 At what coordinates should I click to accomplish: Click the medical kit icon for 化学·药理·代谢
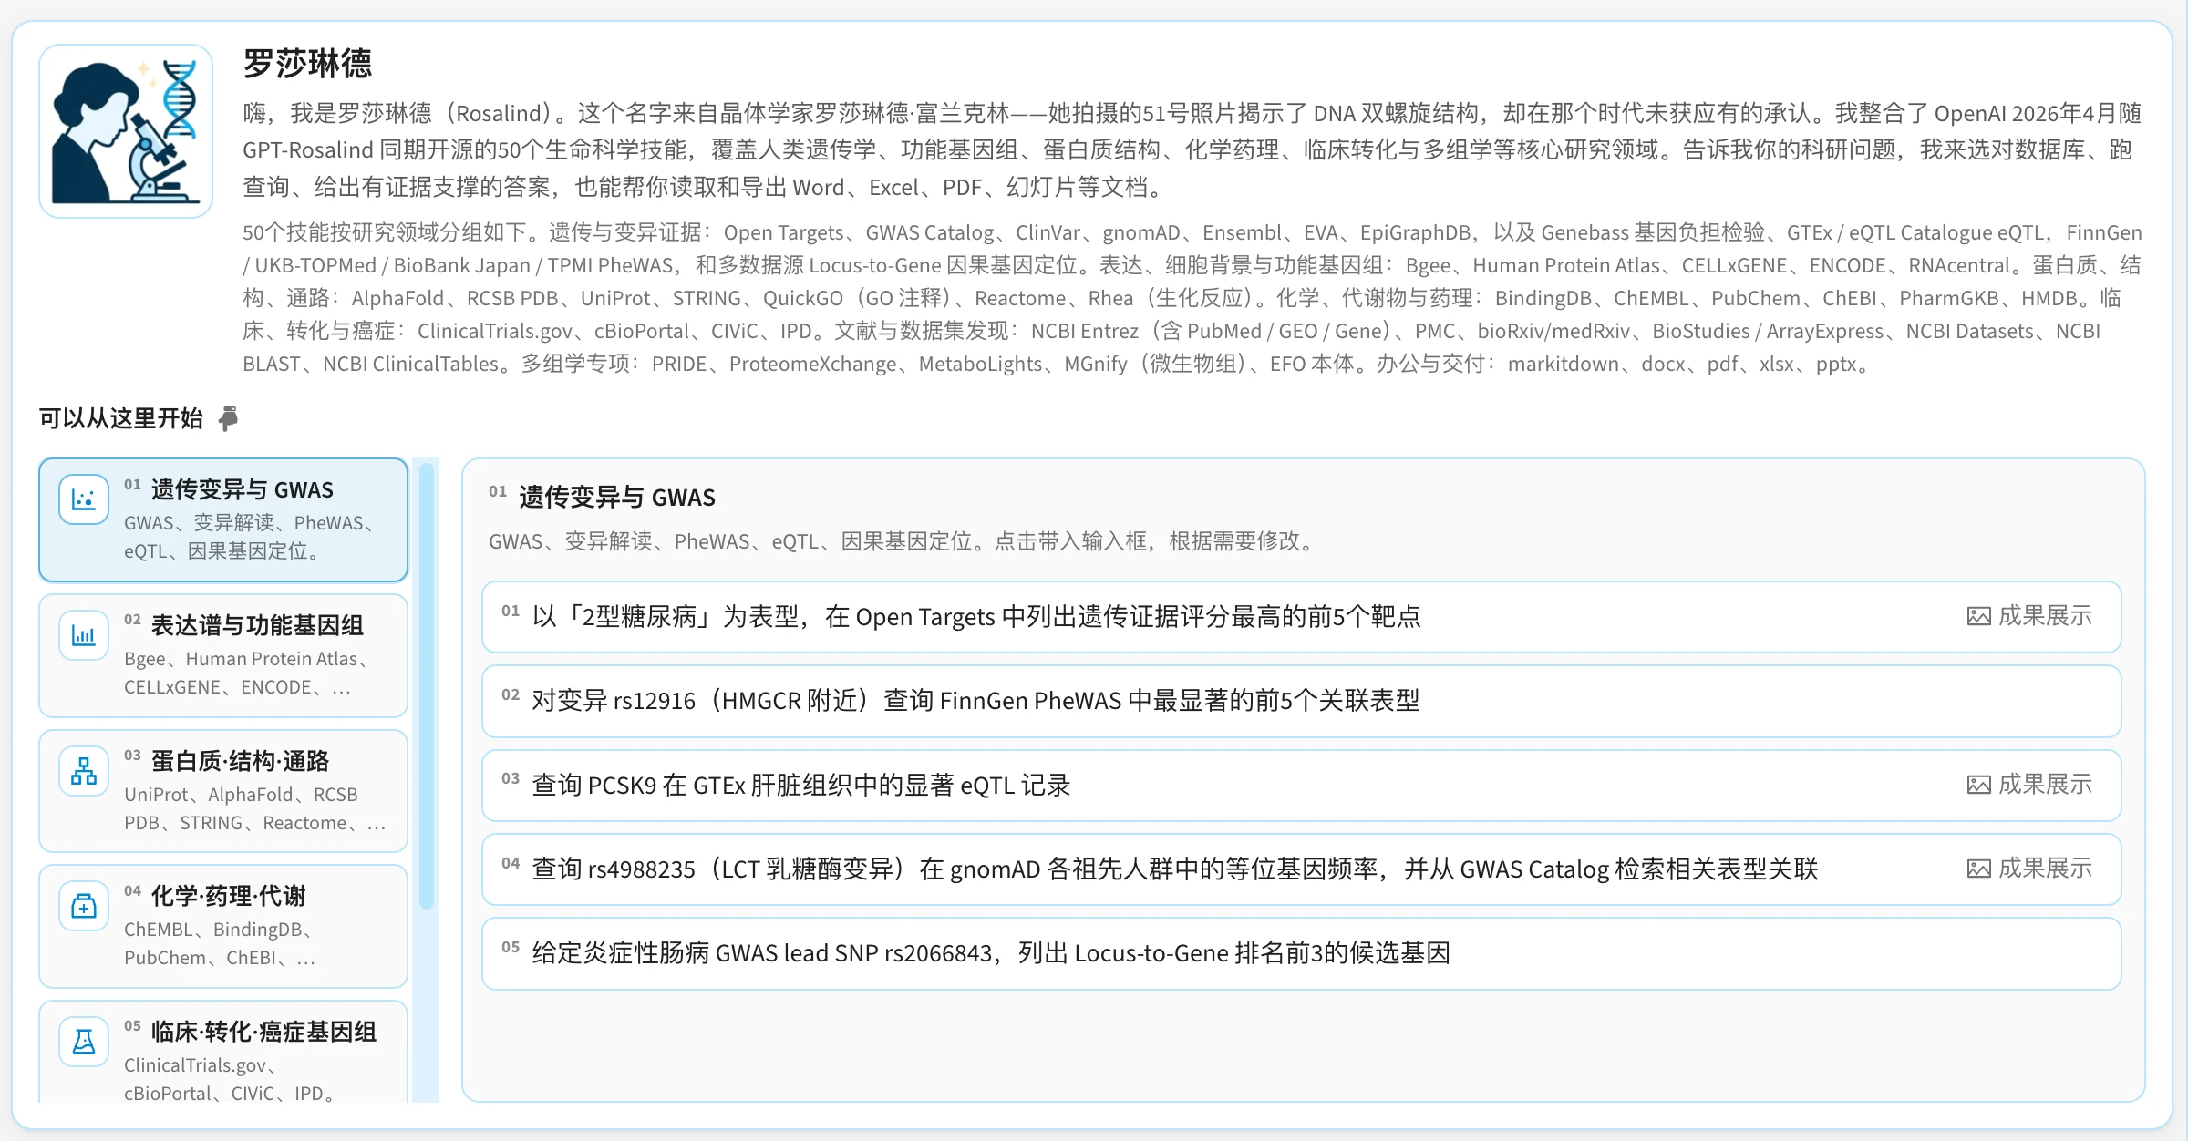point(84,906)
